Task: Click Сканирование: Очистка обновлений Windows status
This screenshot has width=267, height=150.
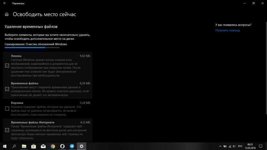Action: click(36, 44)
